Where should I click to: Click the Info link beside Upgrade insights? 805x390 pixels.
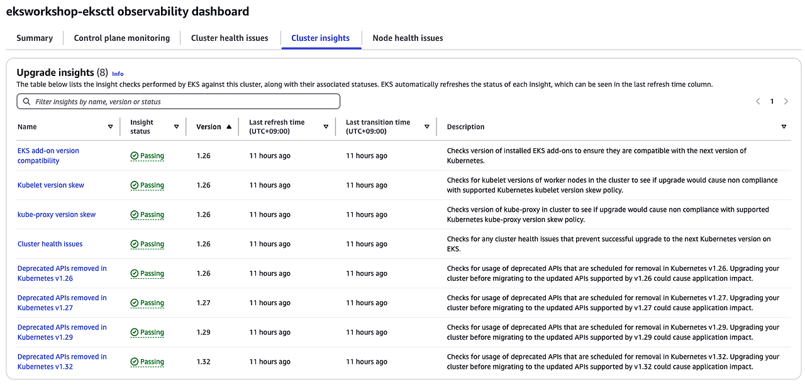(x=118, y=73)
